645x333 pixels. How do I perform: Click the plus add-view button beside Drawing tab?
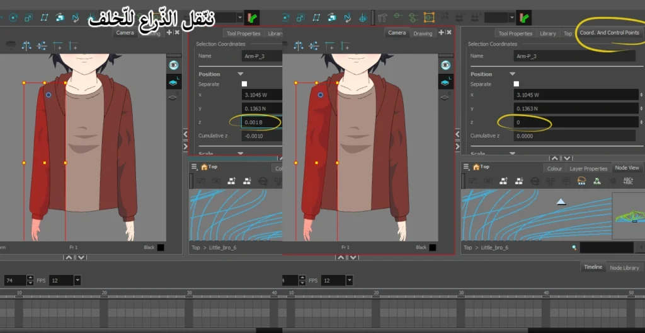pyautogui.click(x=441, y=33)
